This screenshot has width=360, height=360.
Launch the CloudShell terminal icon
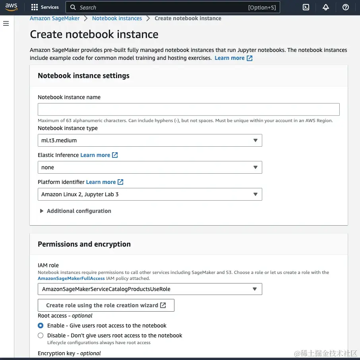306,7
